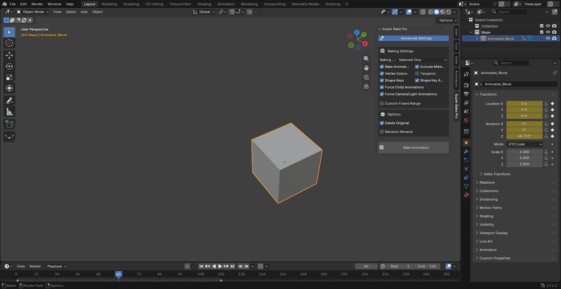Click the Scale X value slider field

pos(525,152)
